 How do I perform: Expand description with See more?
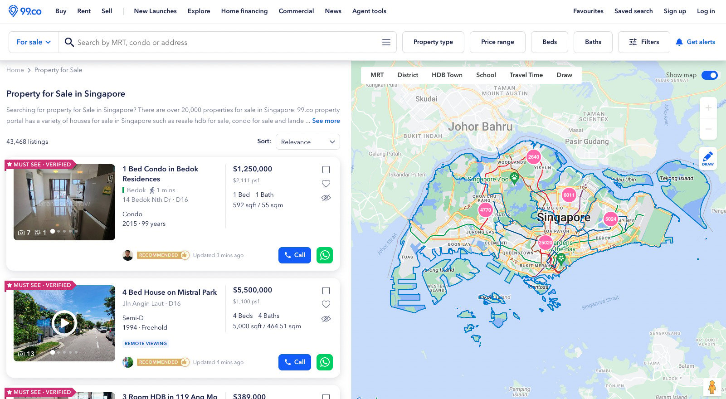tap(326, 121)
